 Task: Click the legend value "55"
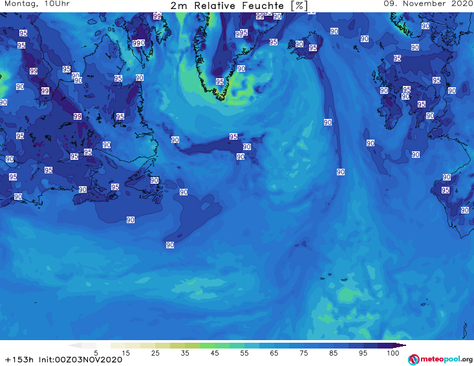(244, 353)
